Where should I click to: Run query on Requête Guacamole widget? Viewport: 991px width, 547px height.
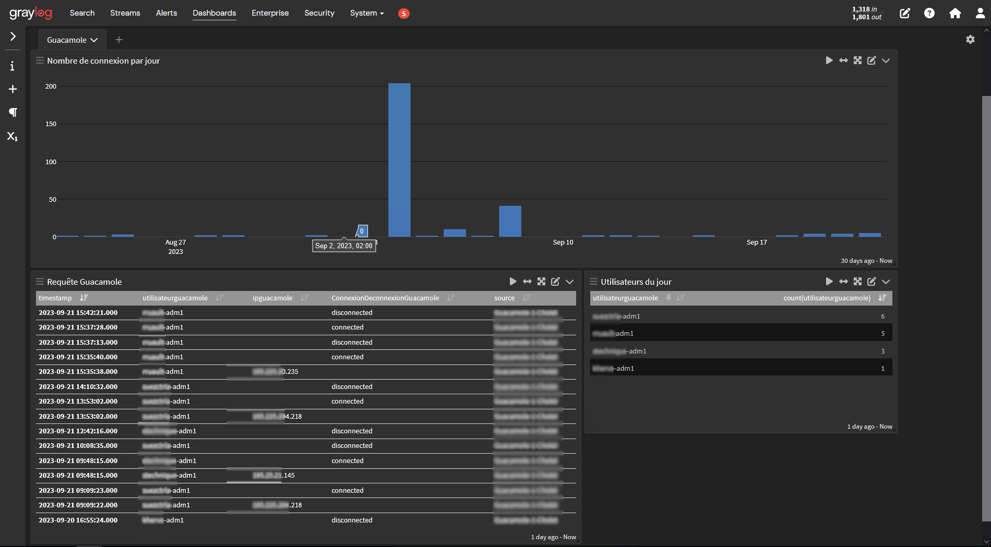[x=513, y=282]
